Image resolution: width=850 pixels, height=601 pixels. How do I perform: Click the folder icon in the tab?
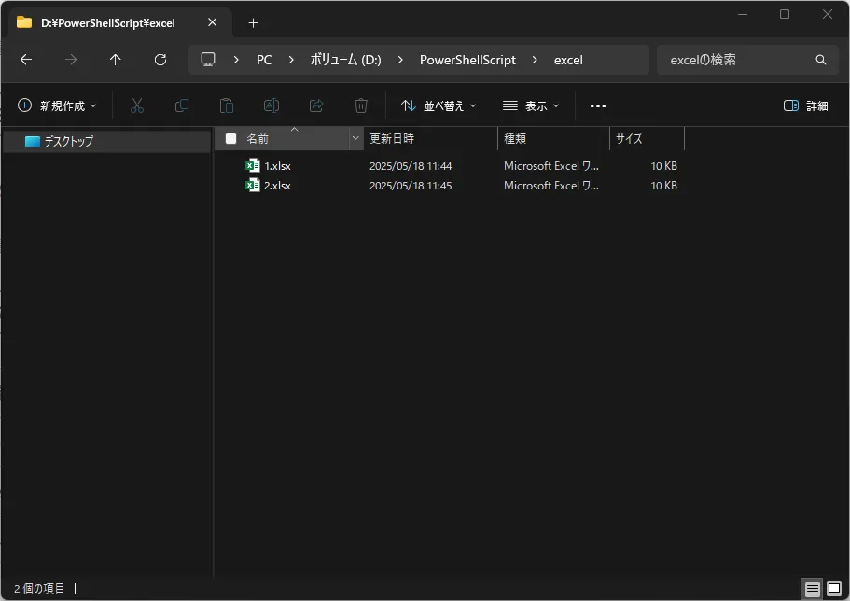pyautogui.click(x=24, y=22)
